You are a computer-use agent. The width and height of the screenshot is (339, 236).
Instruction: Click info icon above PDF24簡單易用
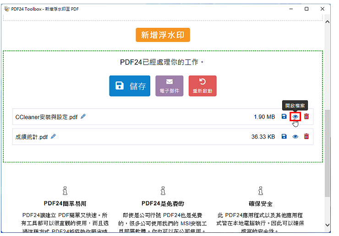[65, 191]
